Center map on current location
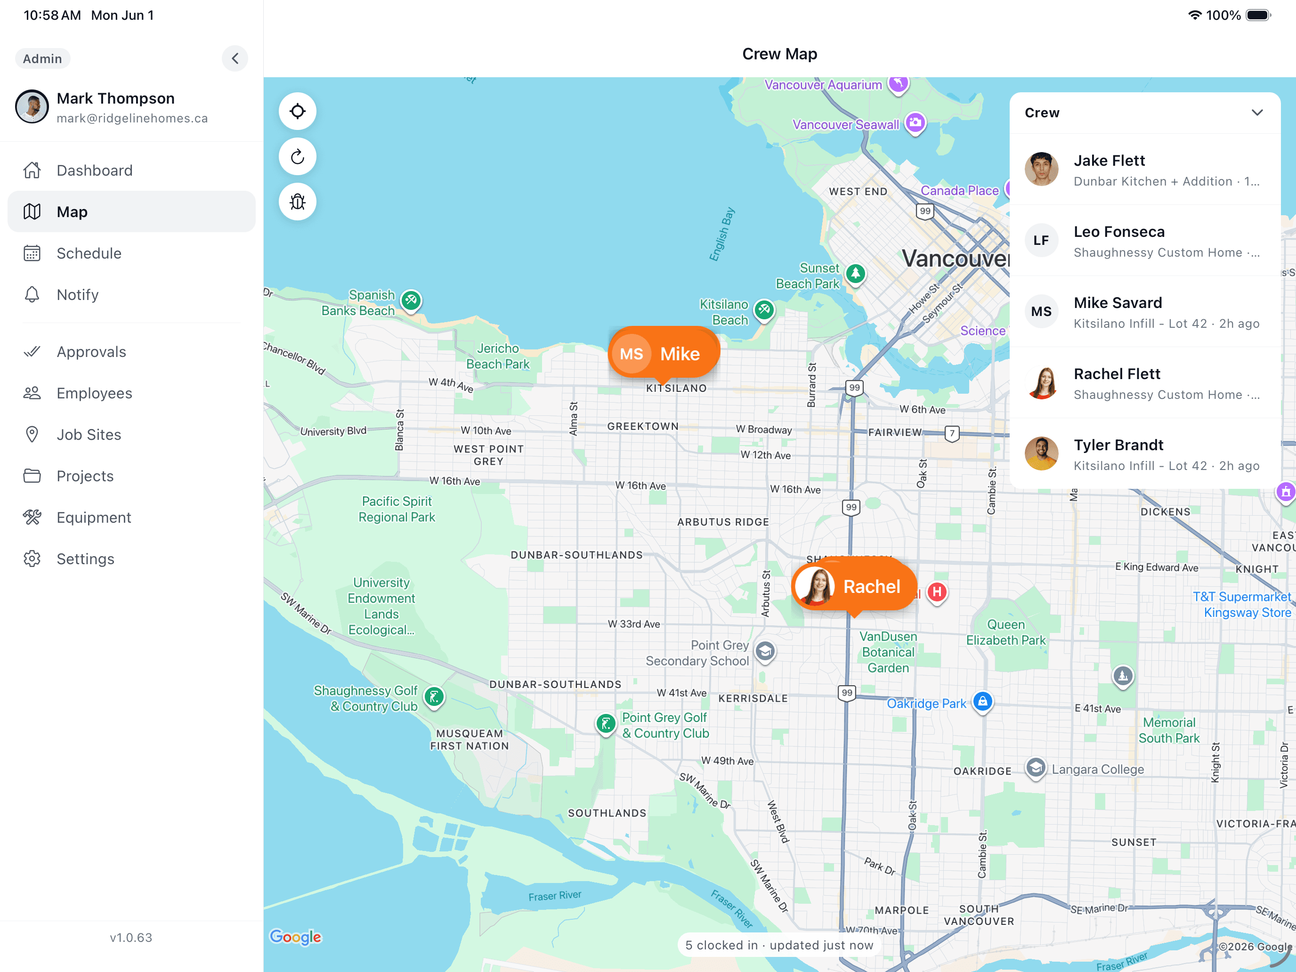 [298, 111]
